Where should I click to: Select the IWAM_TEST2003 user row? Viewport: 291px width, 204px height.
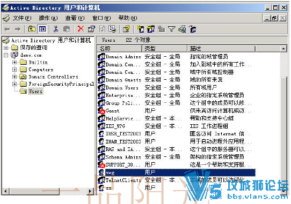point(176,141)
